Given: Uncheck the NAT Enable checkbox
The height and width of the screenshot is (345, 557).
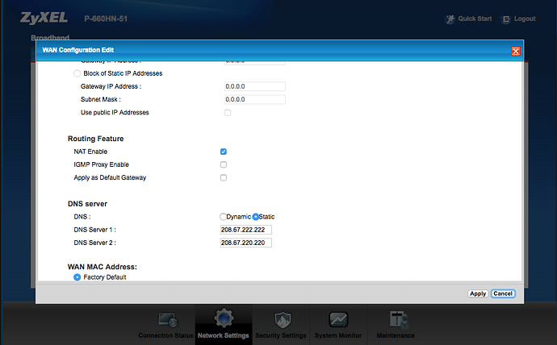Looking at the screenshot, I should [x=224, y=152].
